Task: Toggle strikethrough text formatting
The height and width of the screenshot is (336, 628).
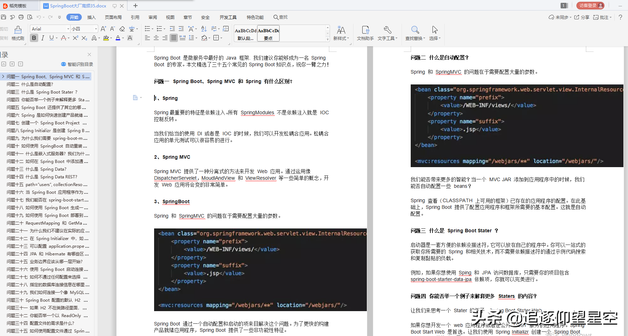Action: [x=63, y=38]
